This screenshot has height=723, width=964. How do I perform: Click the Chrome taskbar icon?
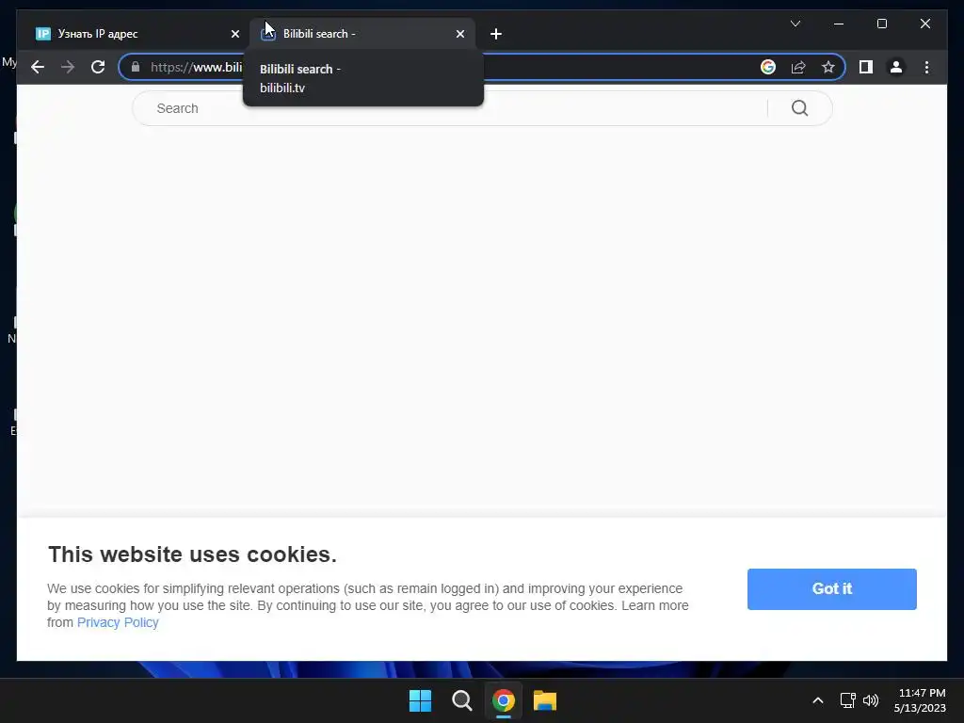click(x=504, y=700)
